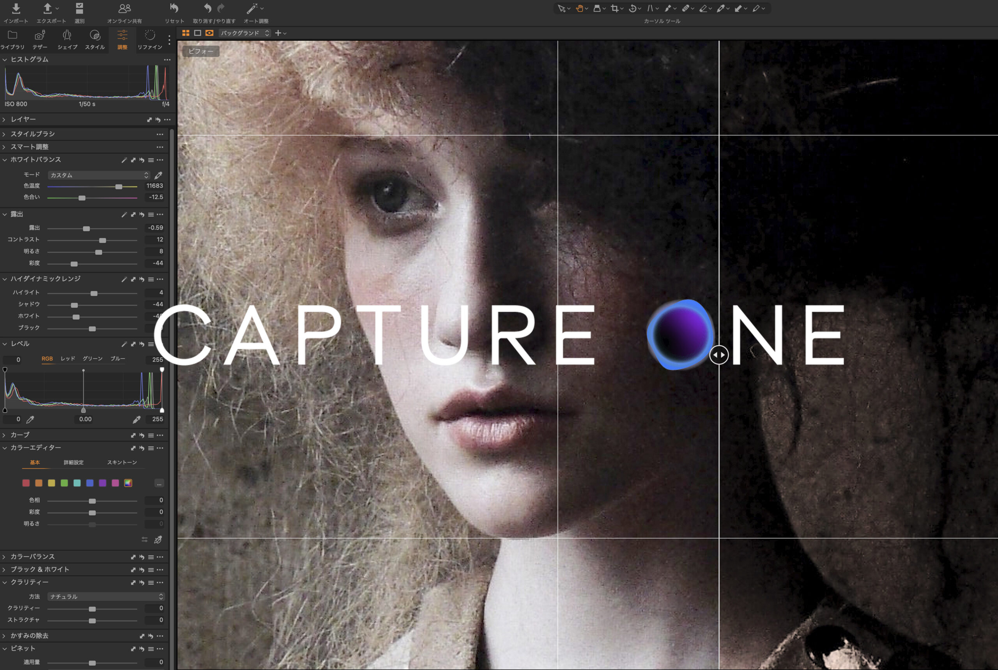Open オンライン共有 online sharing
Viewport: 998px width, 670px height.
[x=124, y=9]
